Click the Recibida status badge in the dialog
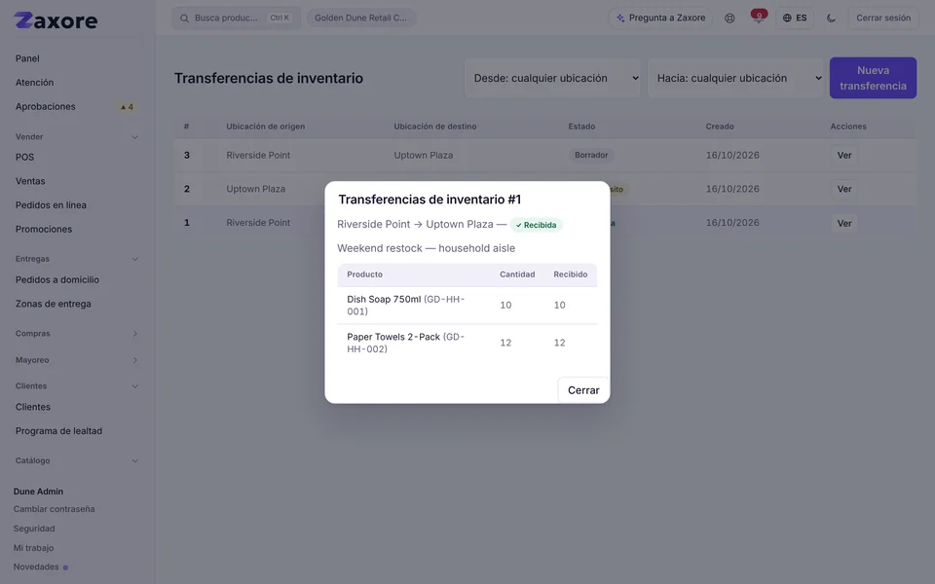The height and width of the screenshot is (584, 935). point(536,225)
